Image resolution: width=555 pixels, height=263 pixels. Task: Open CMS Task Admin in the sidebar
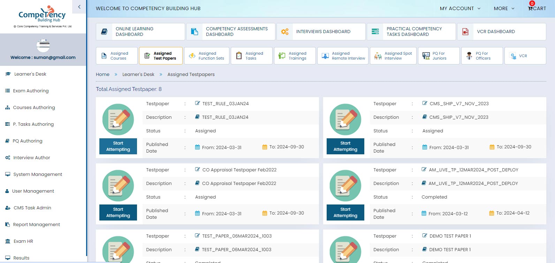[32, 208]
